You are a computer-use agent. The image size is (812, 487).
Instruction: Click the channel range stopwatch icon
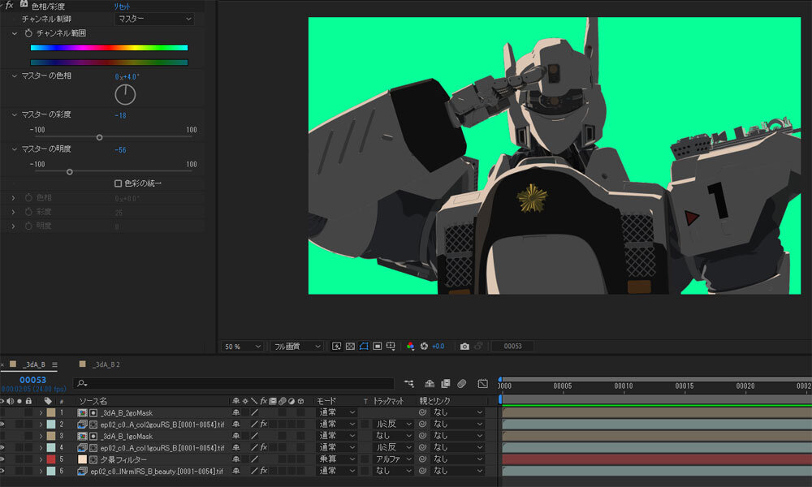click(28, 33)
